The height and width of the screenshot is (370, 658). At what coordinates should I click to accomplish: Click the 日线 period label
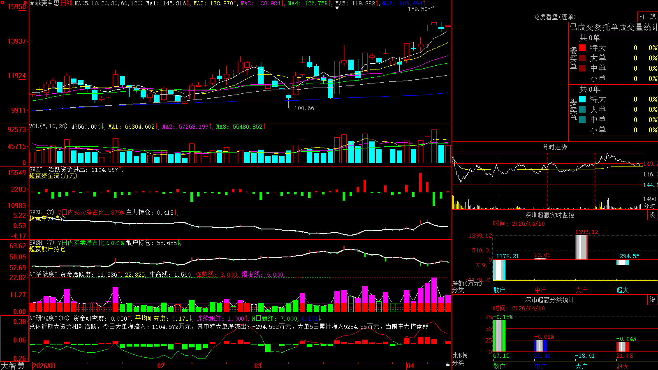[66, 3]
